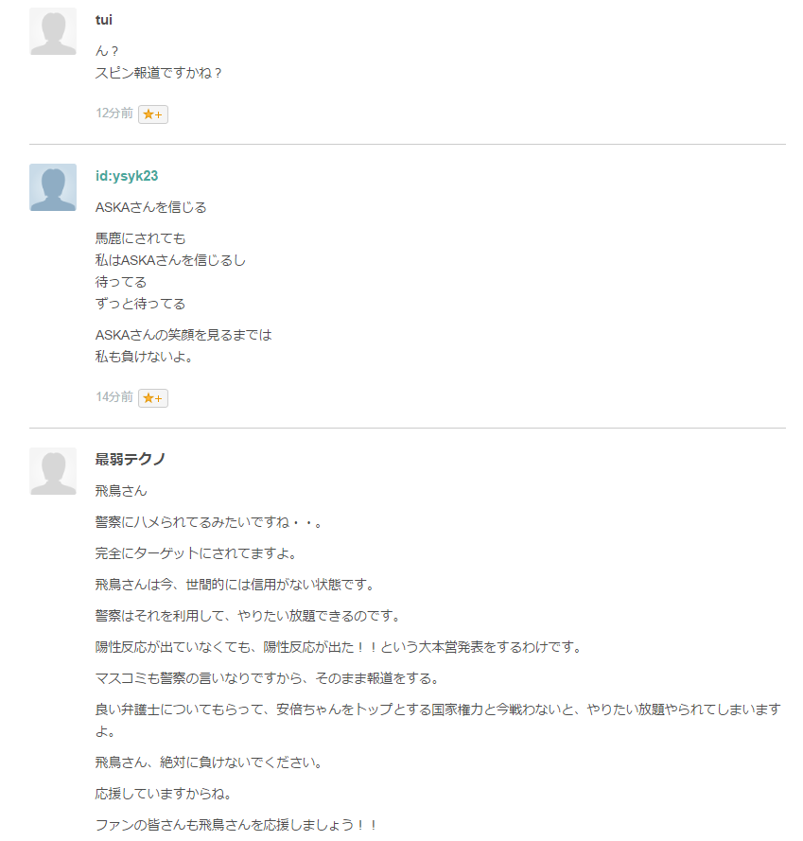Screen dimensions: 803x841
Task: Open id:ysyk23's user profile link
Action: point(124,176)
